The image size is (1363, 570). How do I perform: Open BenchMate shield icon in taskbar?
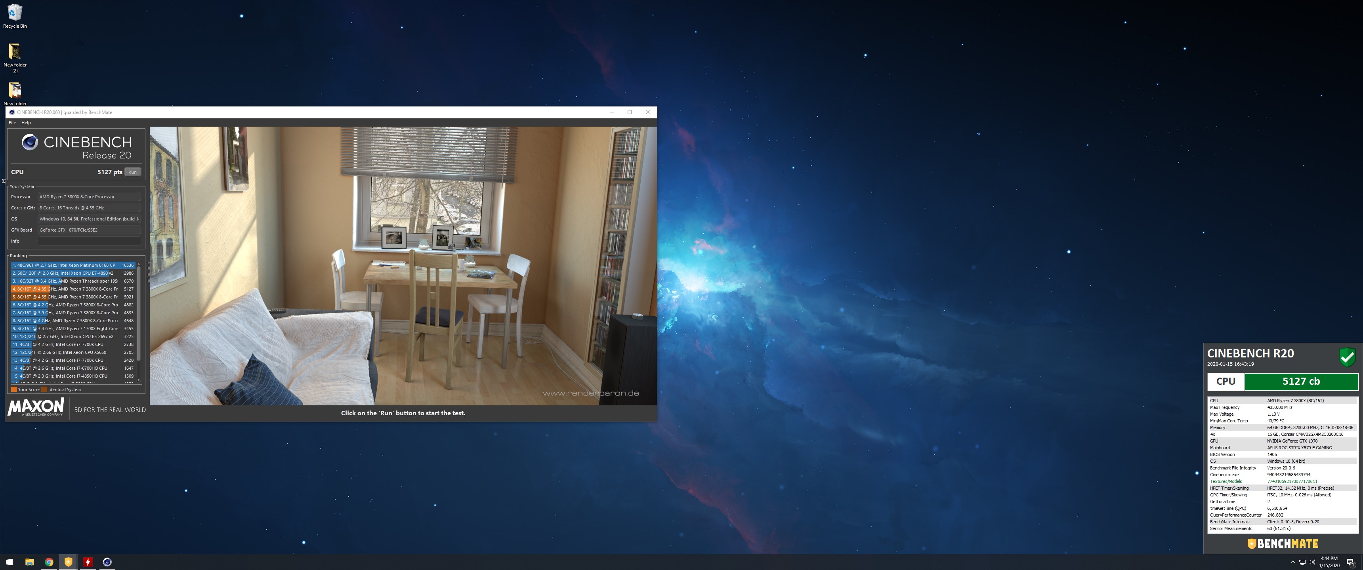click(x=68, y=562)
